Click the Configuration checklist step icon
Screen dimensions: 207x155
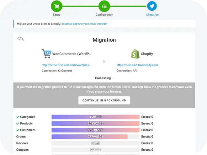point(104,6)
